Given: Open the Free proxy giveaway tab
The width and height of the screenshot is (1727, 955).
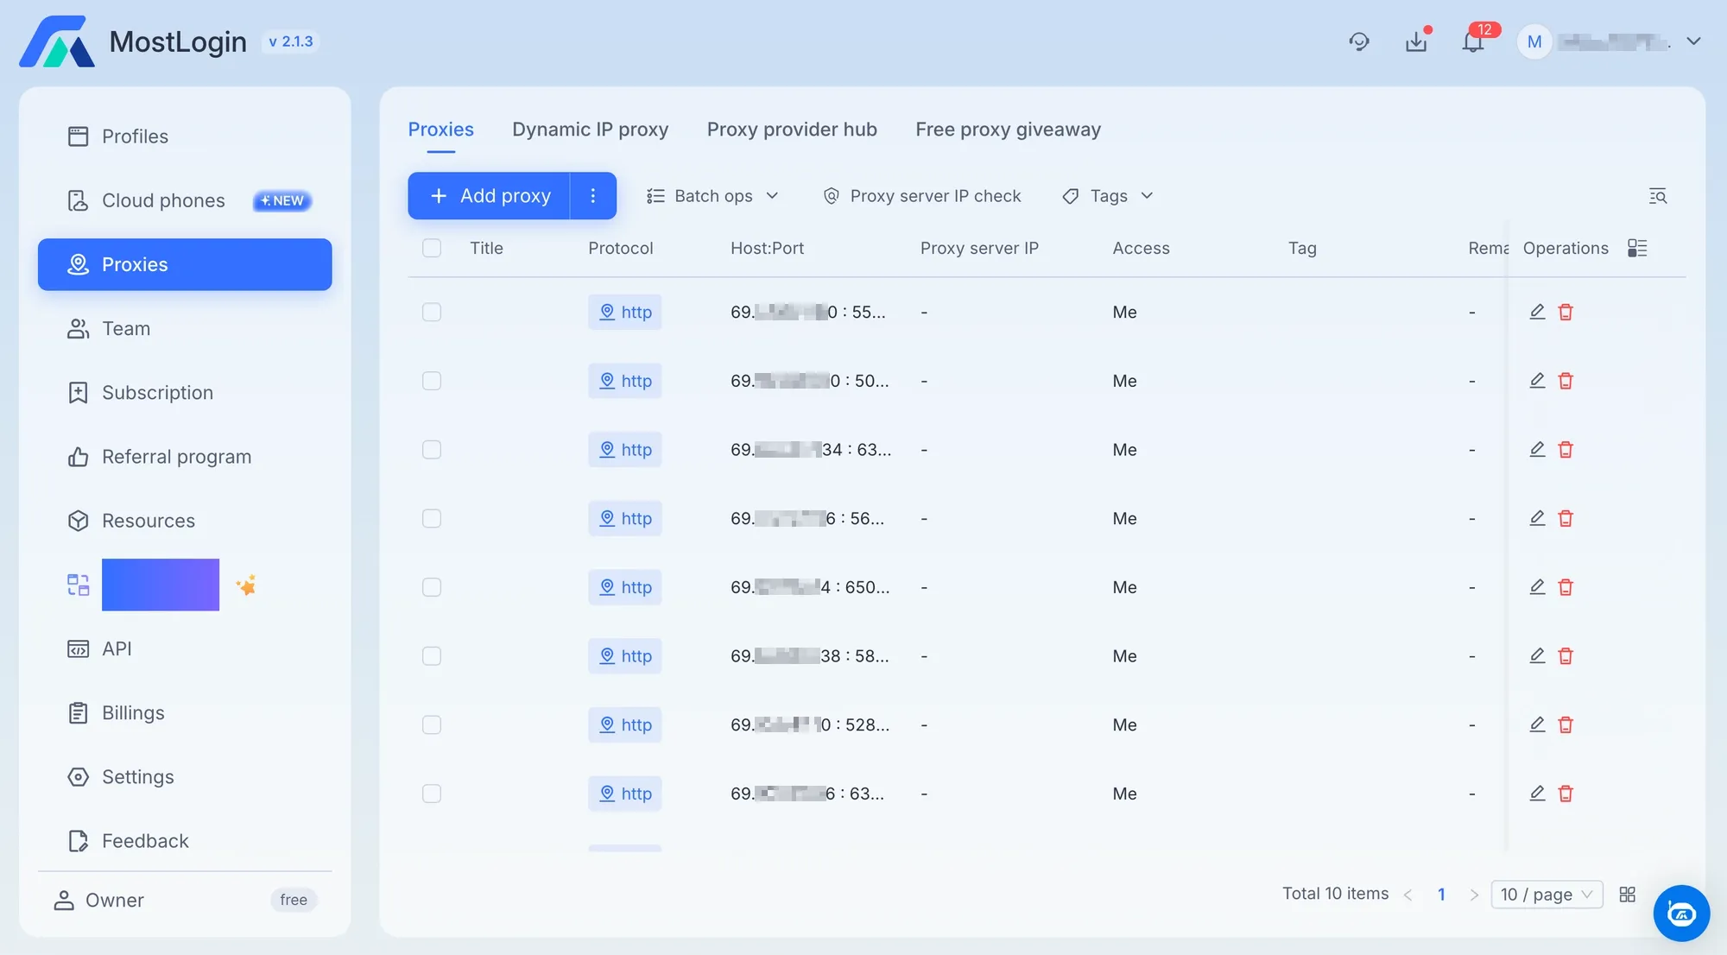Looking at the screenshot, I should tap(1008, 129).
